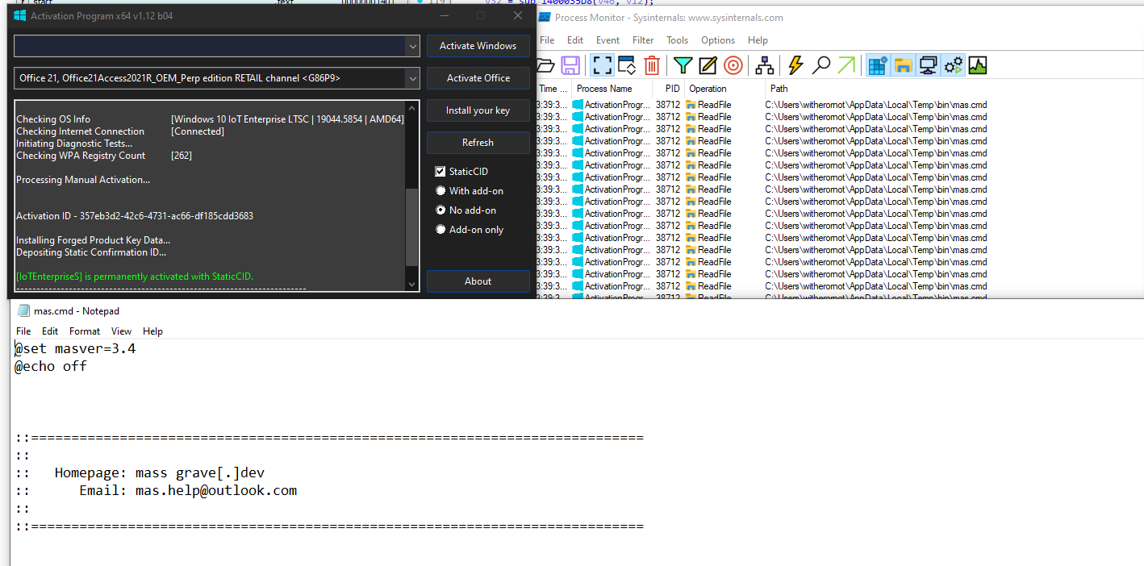Toggle the StaticCID checkbox
Image resolution: width=1144 pixels, height=566 pixels.
440,172
